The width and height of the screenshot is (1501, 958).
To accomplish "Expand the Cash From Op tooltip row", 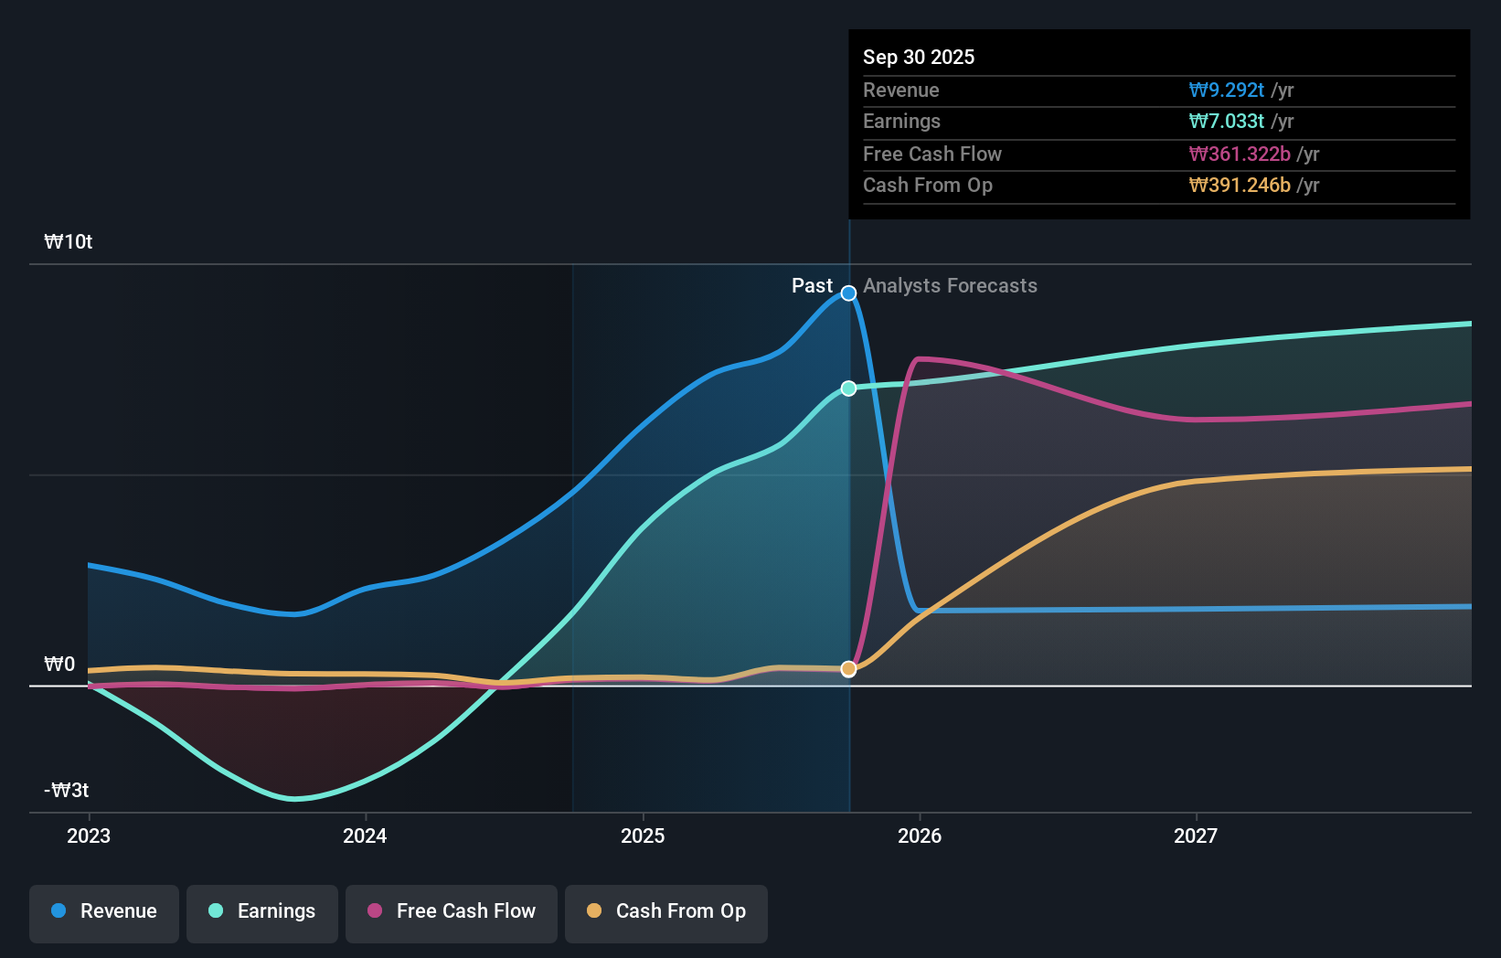I will pos(1156,185).
